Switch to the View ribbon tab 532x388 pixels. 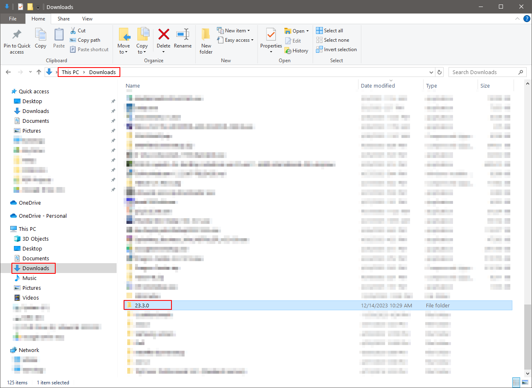87,19
